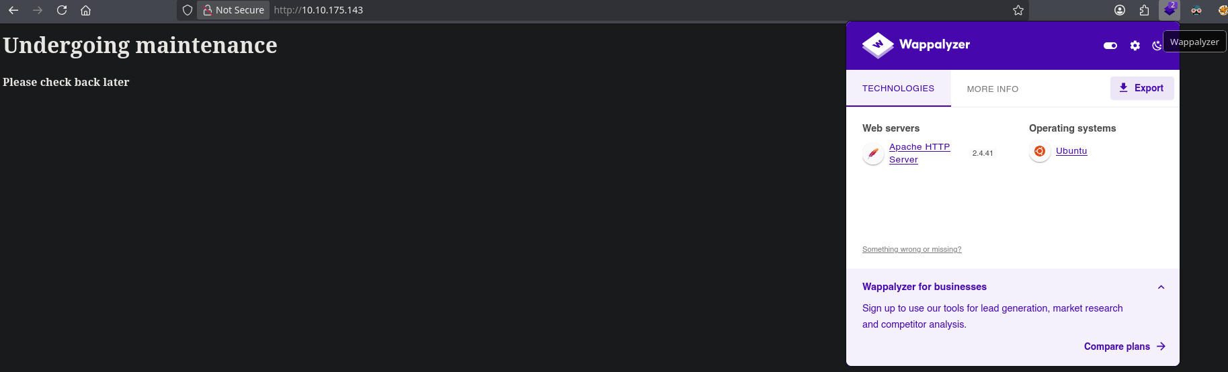Toggle Wappalyzer dark mode moon icon
The width and height of the screenshot is (1228, 372).
coord(1157,46)
